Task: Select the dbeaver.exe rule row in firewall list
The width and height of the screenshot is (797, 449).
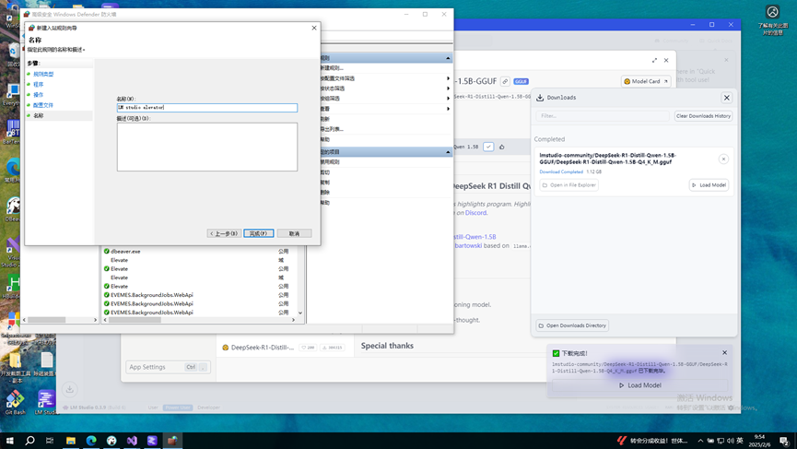Action: (x=197, y=251)
